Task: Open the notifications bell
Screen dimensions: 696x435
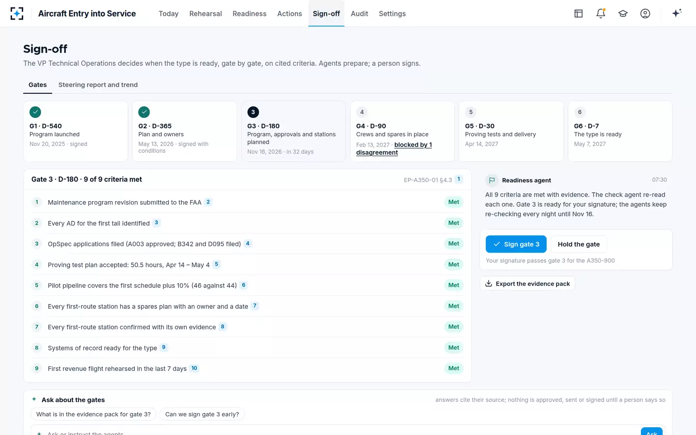Action: coord(601,14)
